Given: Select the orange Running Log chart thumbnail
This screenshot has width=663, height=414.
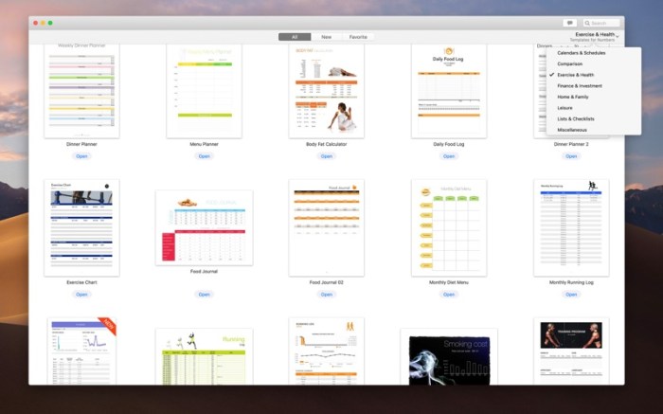Looking at the screenshot, I should tap(327, 351).
